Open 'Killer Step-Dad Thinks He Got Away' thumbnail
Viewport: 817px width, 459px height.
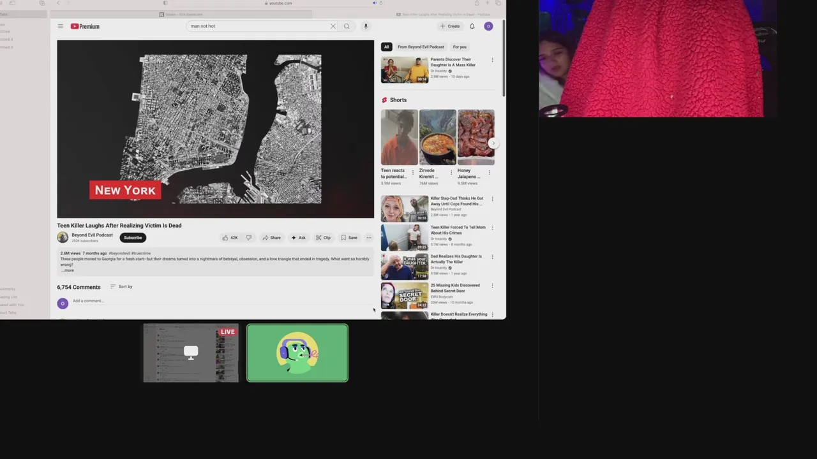coord(405,208)
